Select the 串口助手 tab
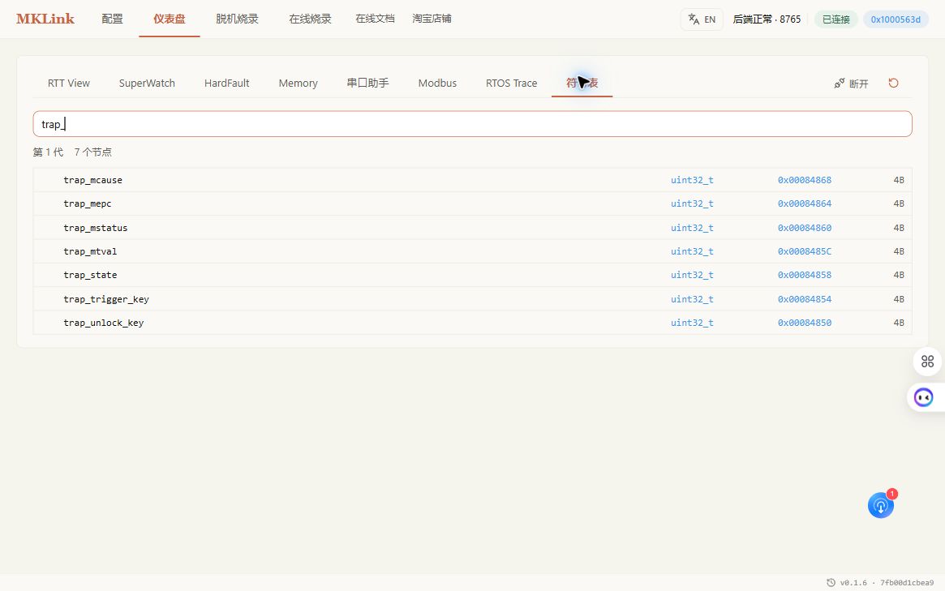This screenshot has height=591, width=945. point(367,84)
